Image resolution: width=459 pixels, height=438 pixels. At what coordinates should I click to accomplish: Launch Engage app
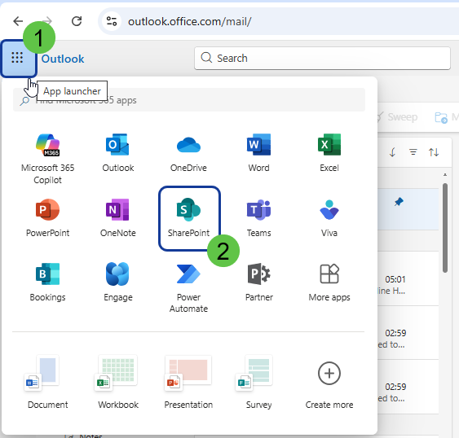(118, 282)
